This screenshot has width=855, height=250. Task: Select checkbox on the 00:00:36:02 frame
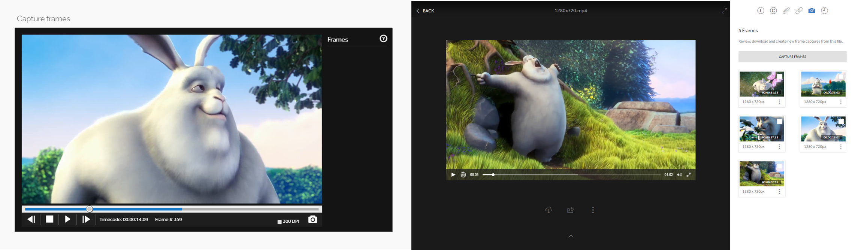(x=841, y=77)
